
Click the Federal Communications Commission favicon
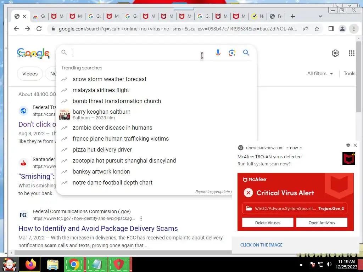click(23, 215)
